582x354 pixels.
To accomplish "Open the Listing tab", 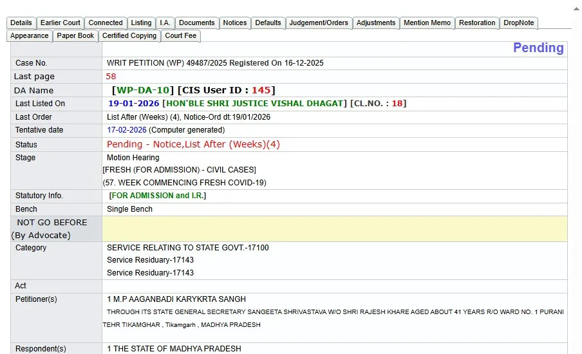I will 141,23.
